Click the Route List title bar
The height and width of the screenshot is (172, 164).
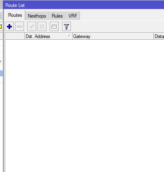(x=84, y=5)
